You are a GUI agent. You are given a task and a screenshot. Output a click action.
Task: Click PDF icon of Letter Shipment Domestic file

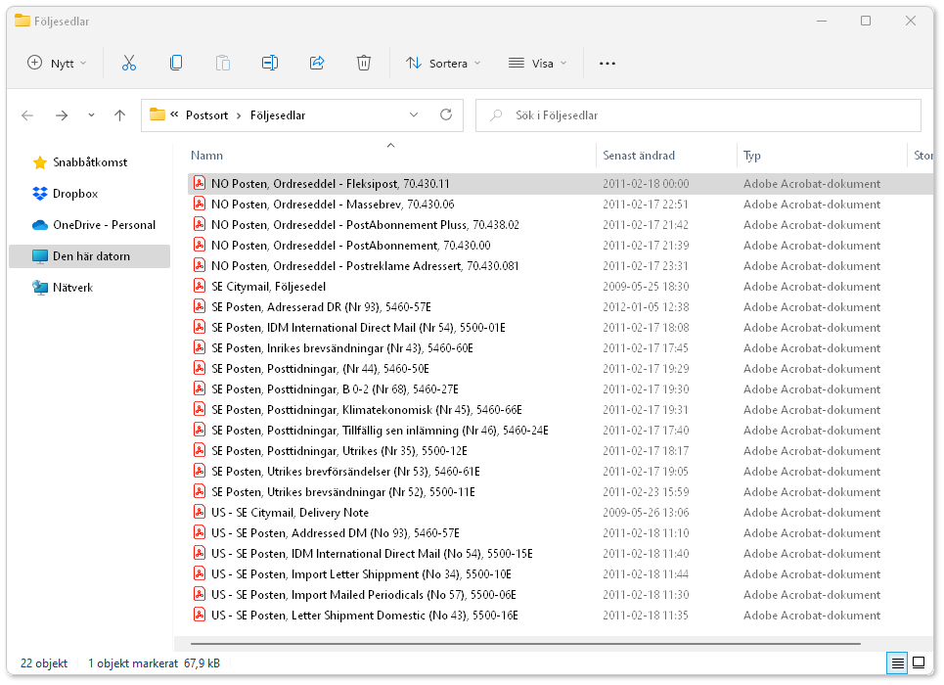(x=200, y=615)
